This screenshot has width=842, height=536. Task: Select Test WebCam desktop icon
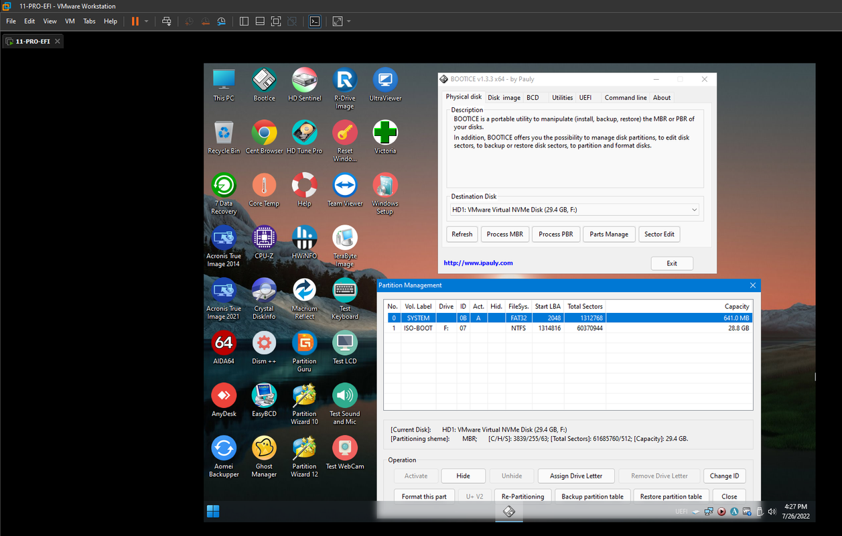click(x=345, y=453)
